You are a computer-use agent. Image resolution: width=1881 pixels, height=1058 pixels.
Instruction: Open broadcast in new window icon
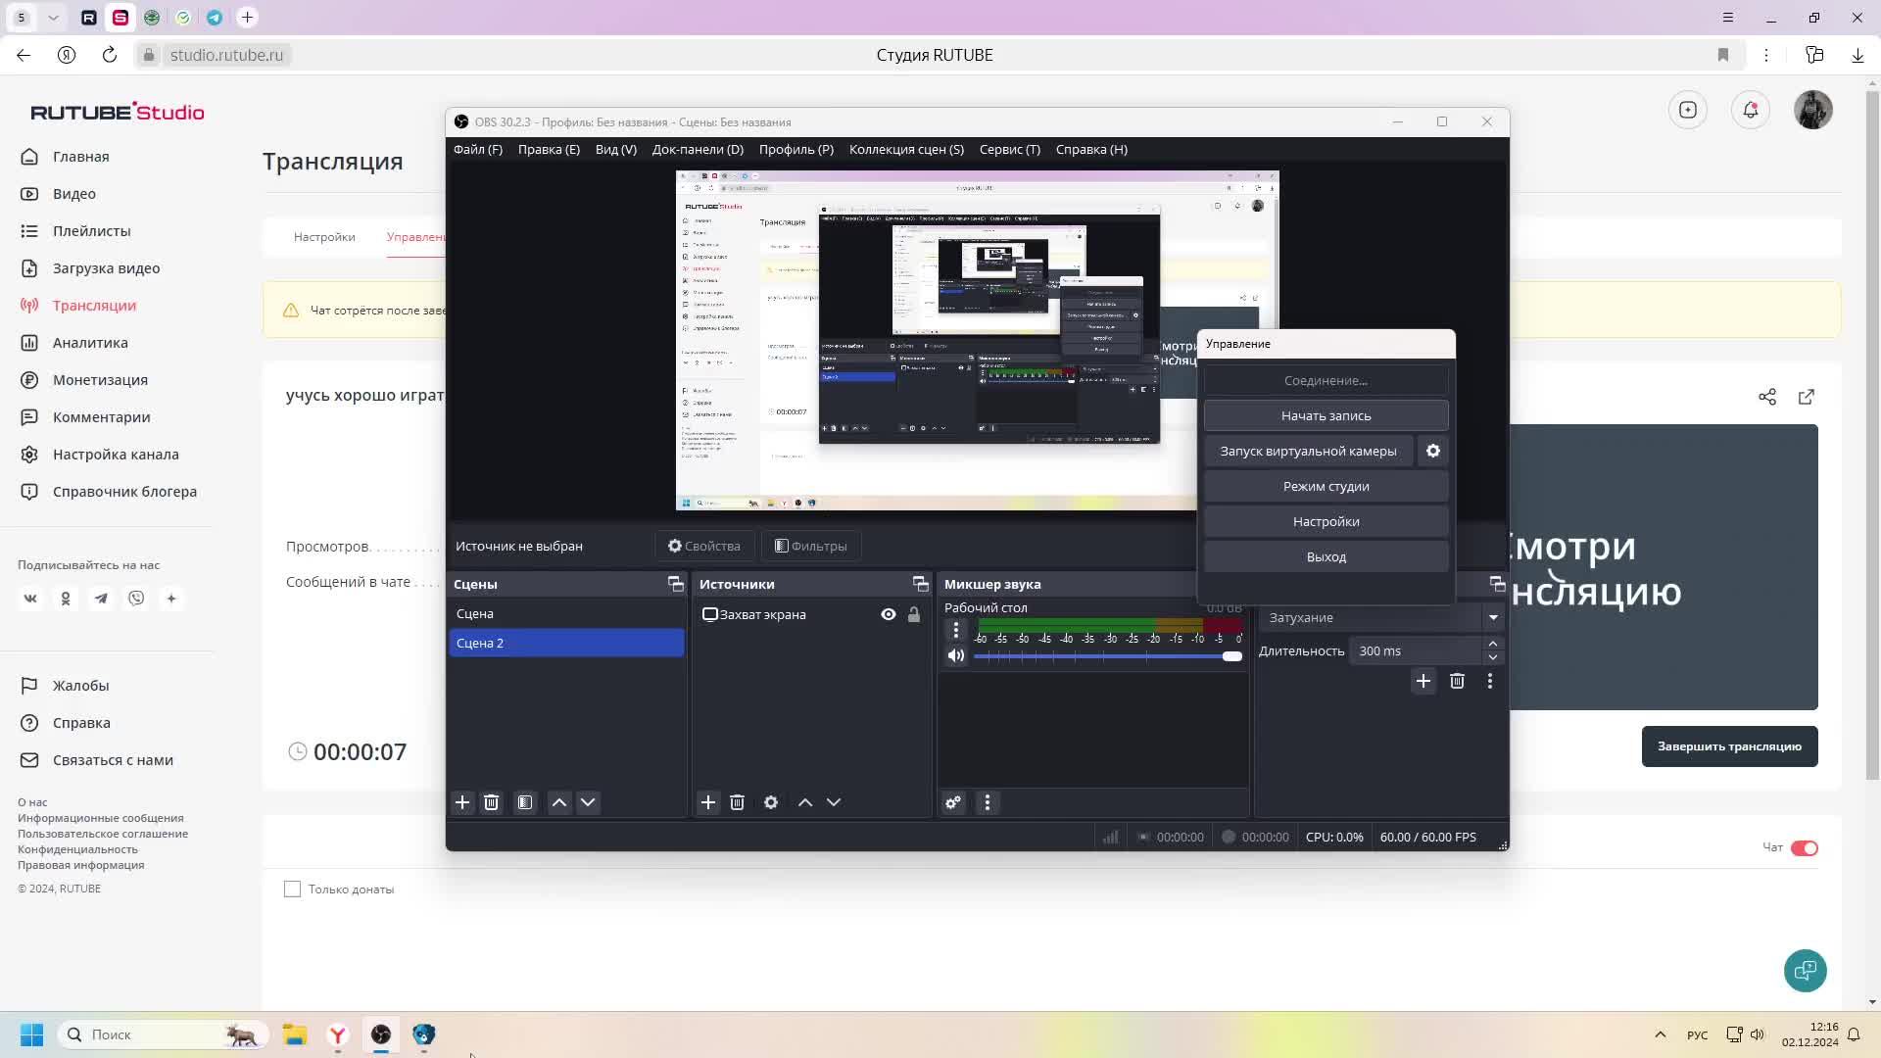[x=1807, y=397]
